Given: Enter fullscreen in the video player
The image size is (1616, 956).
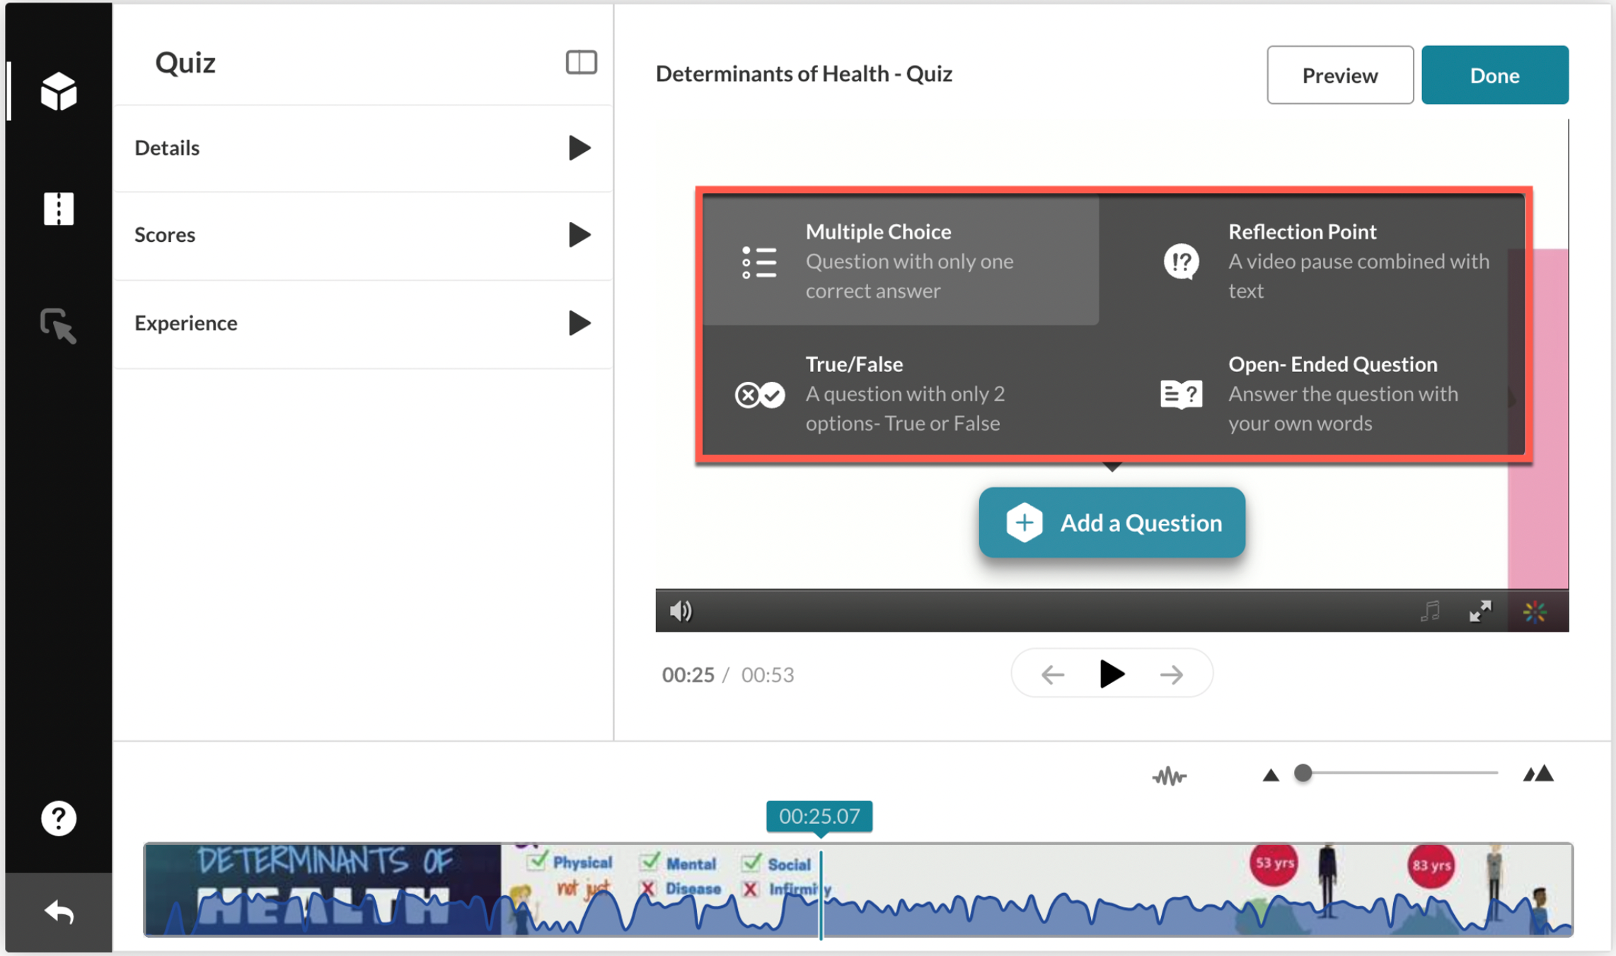Looking at the screenshot, I should tap(1480, 611).
